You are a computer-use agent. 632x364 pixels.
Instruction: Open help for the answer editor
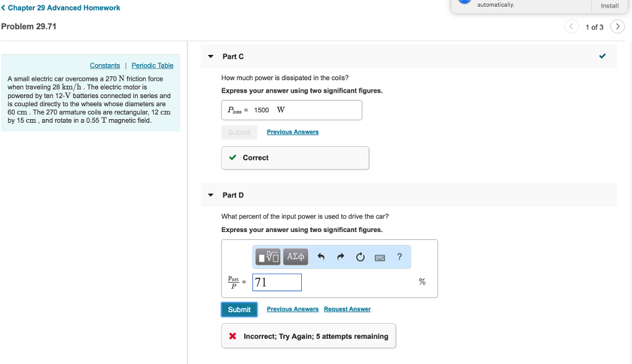399,257
